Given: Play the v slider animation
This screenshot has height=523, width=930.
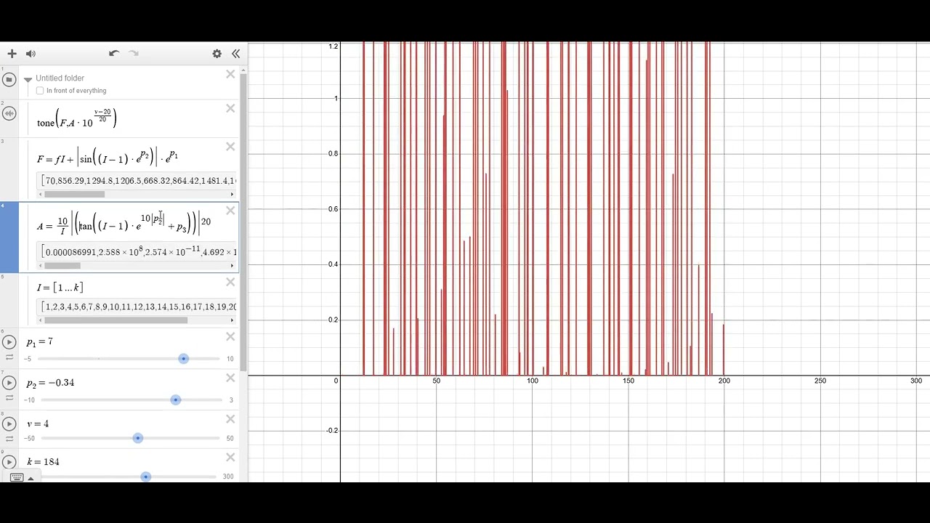Looking at the screenshot, I should 9,423.
